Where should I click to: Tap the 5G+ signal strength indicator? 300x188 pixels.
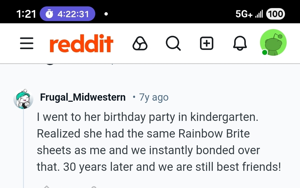pyautogui.click(x=249, y=14)
